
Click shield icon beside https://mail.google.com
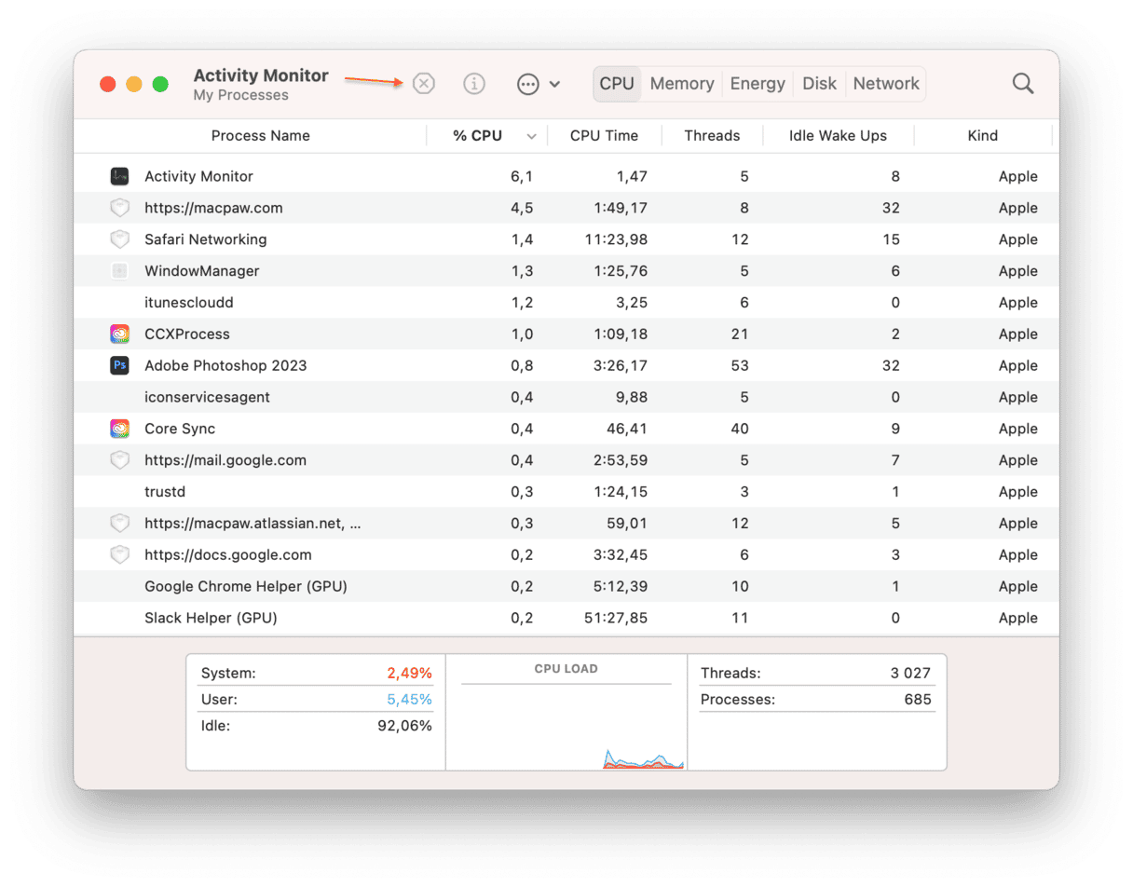point(119,460)
